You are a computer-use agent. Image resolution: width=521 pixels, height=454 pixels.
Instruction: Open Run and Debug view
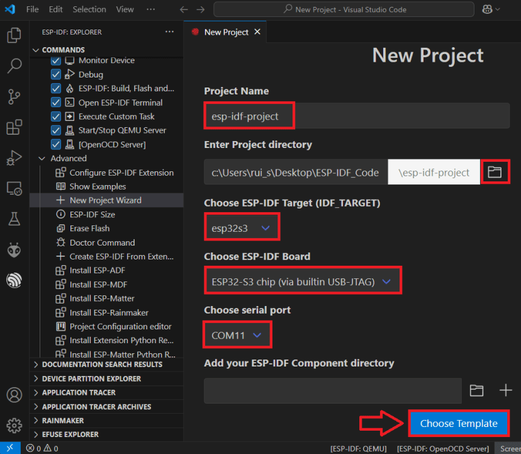pyautogui.click(x=14, y=158)
